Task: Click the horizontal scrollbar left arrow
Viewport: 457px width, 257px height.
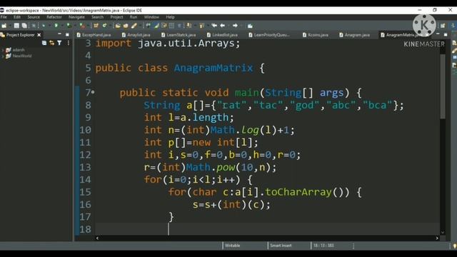Action: 97,238
